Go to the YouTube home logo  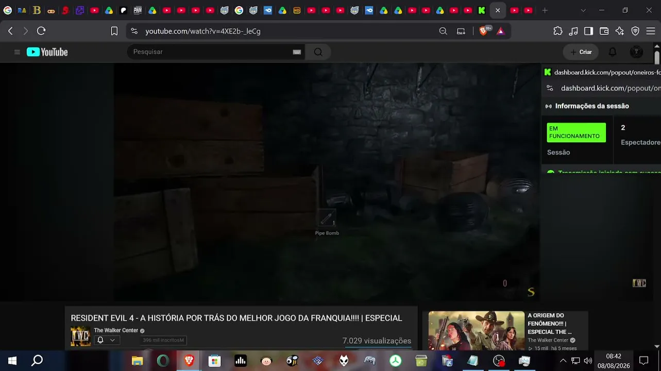(47, 52)
